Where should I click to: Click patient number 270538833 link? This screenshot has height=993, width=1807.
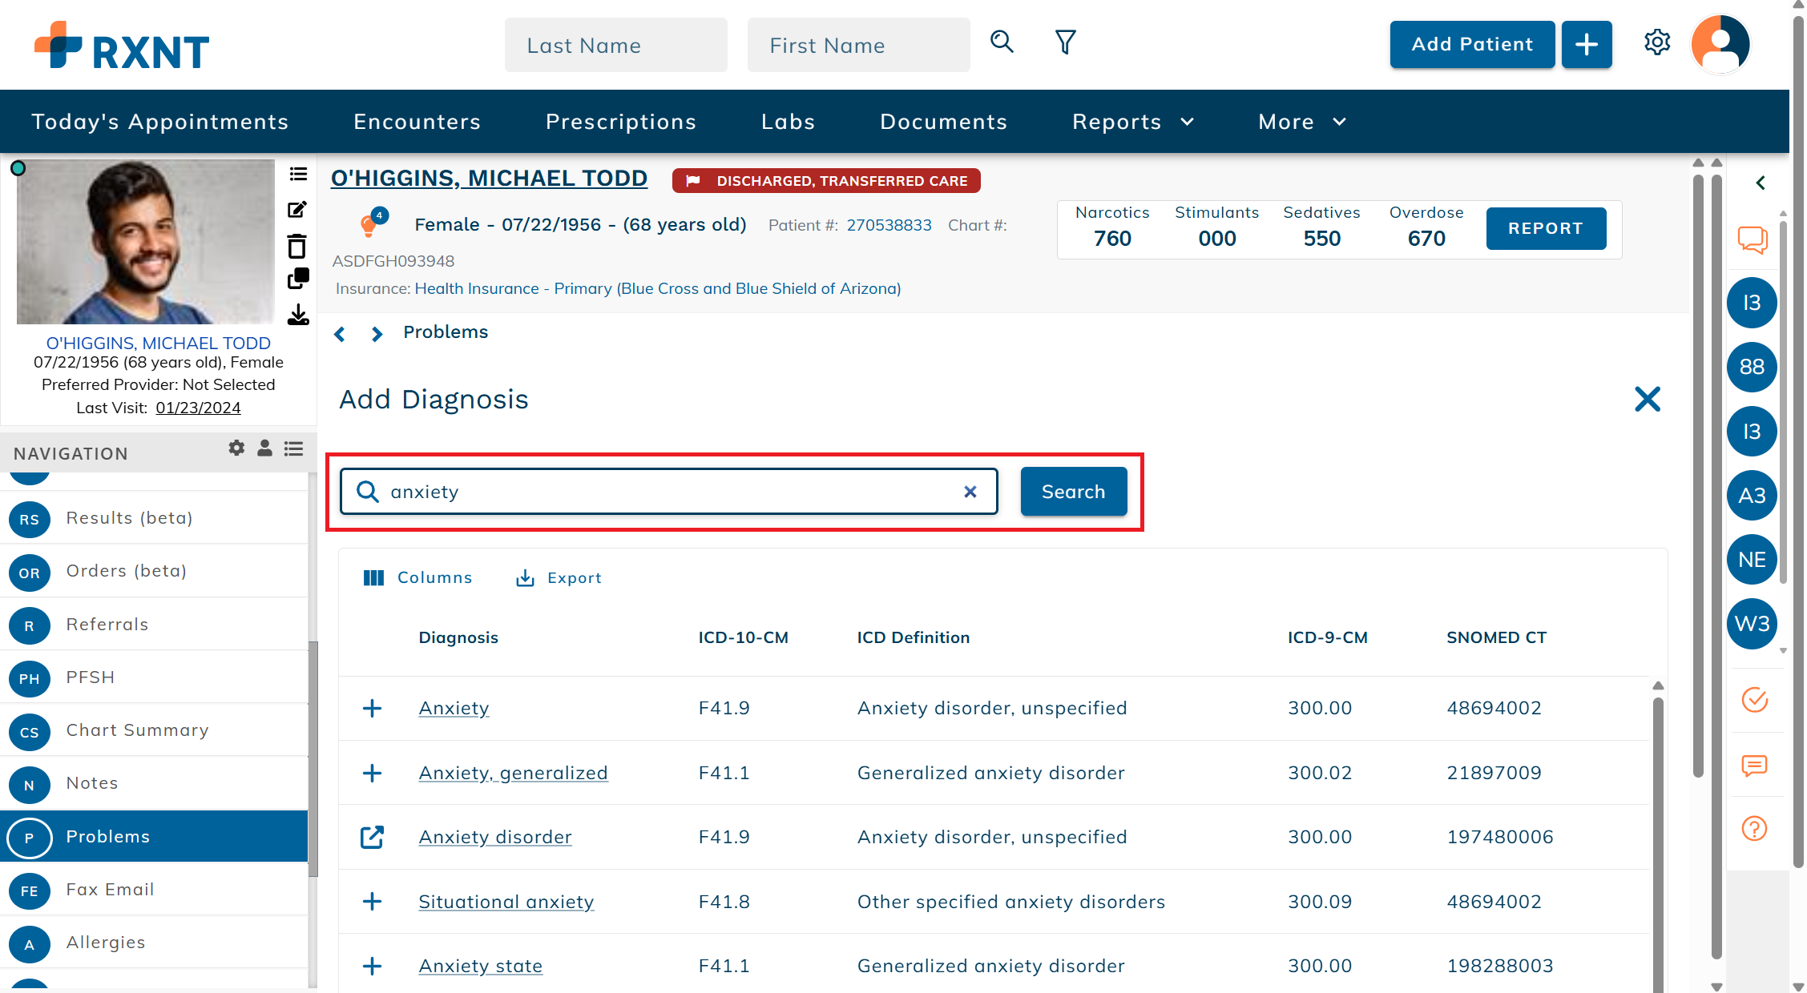[x=889, y=225]
